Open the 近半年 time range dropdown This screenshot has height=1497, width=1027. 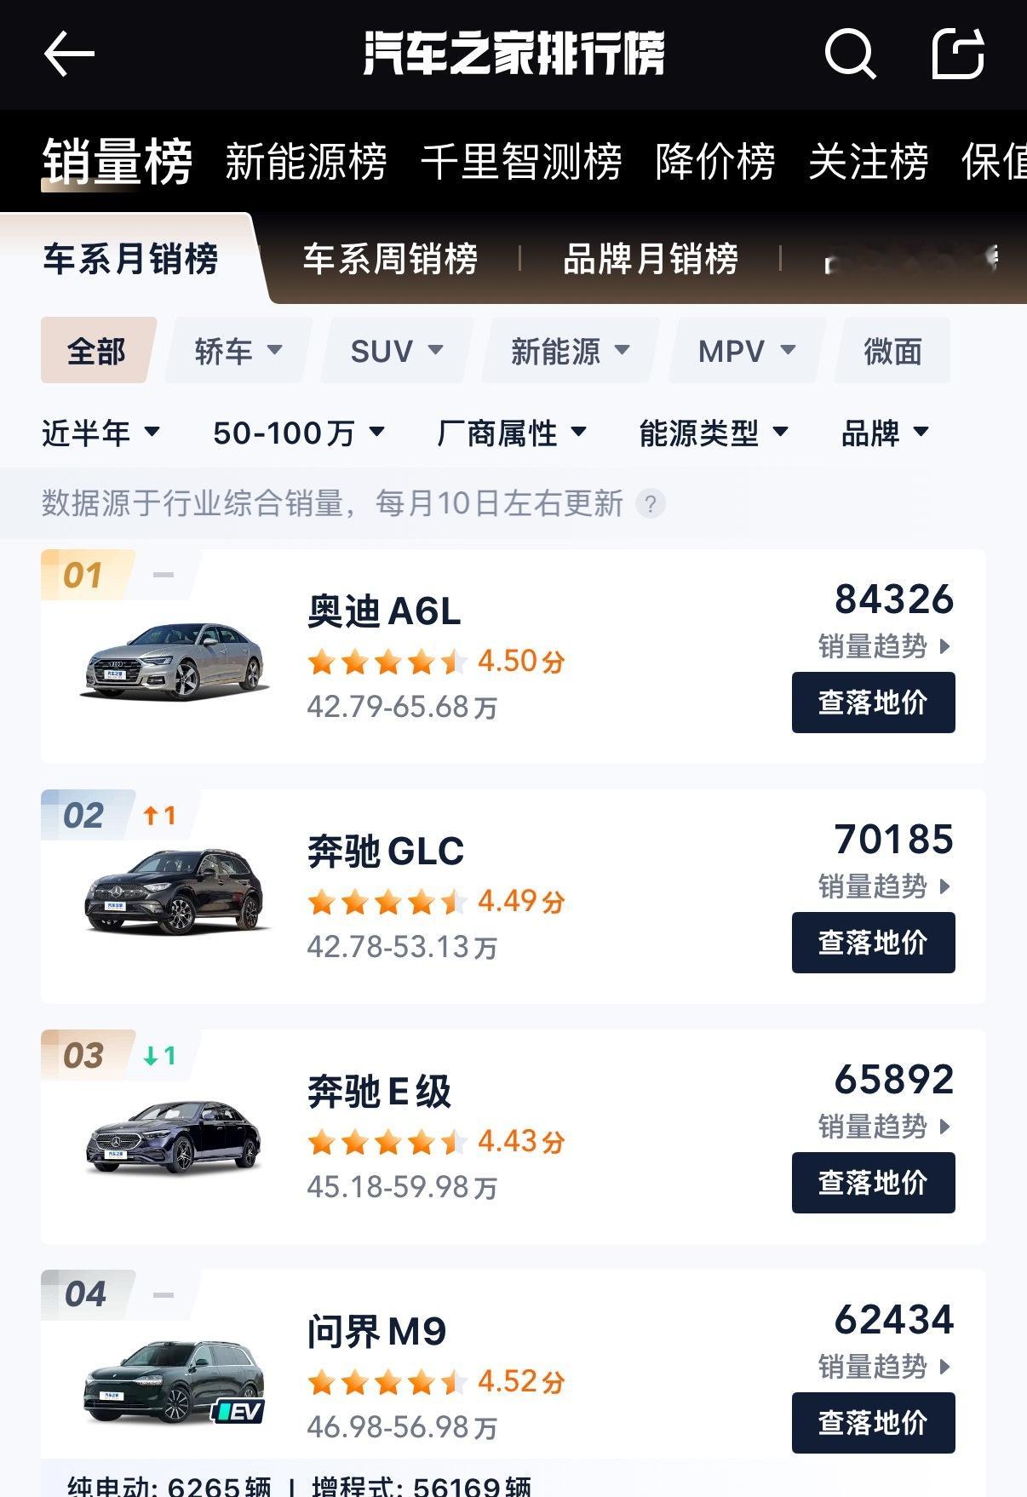101,433
